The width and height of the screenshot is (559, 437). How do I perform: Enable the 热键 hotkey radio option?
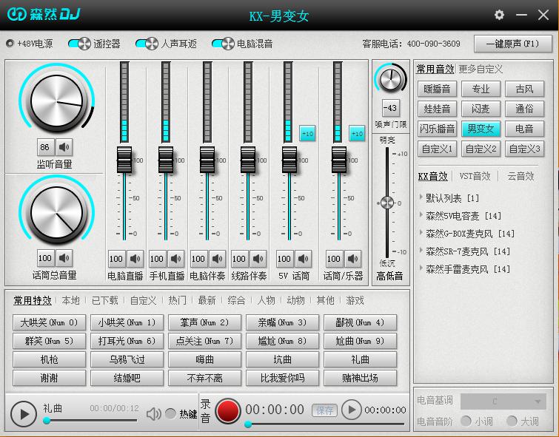point(171,413)
